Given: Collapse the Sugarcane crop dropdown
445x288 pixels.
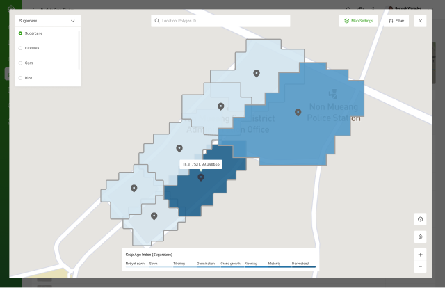Looking at the screenshot, I should tap(48, 21).
